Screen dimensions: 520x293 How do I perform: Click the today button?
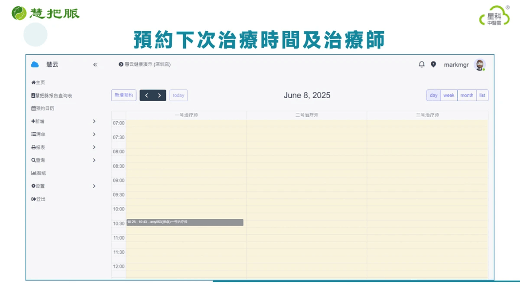(179, 95)
